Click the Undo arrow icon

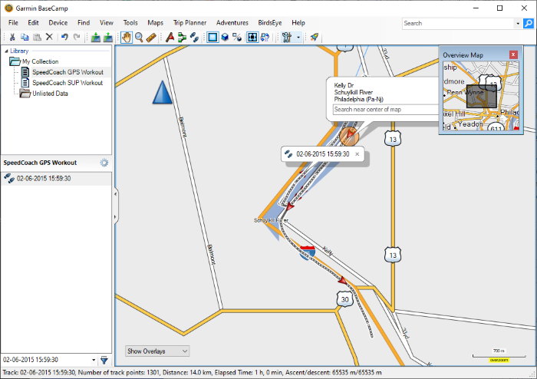(64, 37)
